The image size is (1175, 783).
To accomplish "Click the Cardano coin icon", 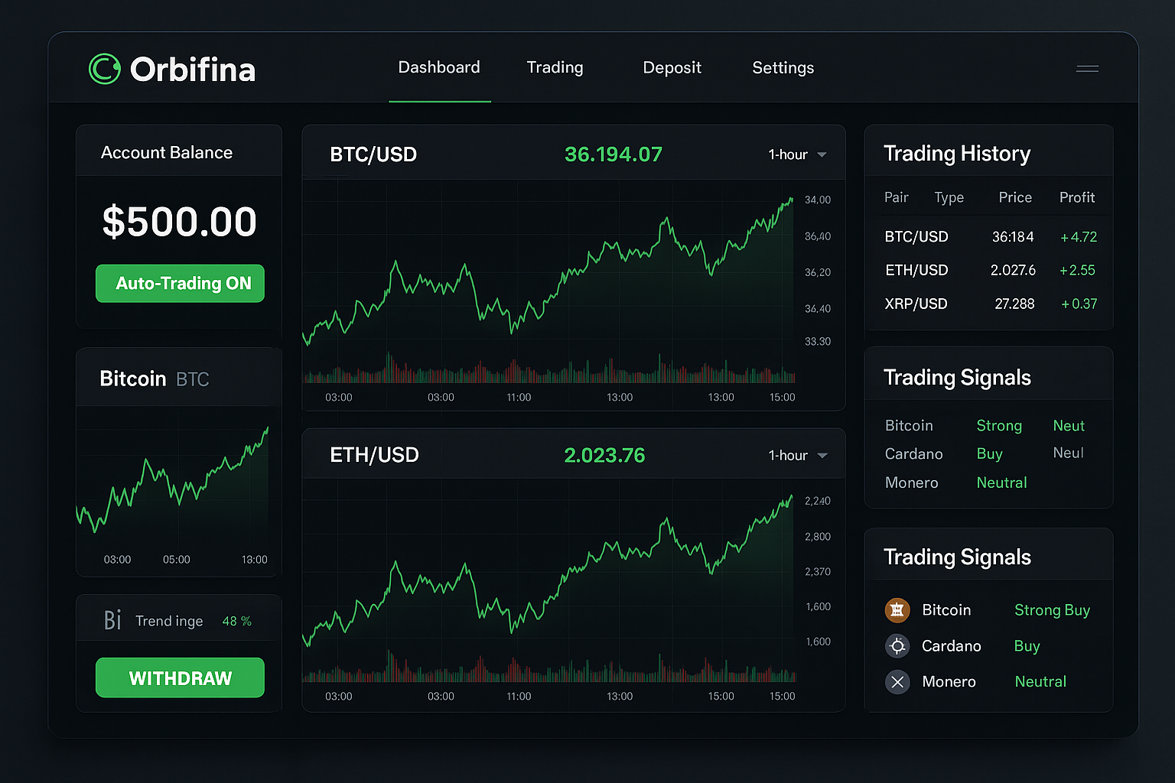I will tap(897, 646).
